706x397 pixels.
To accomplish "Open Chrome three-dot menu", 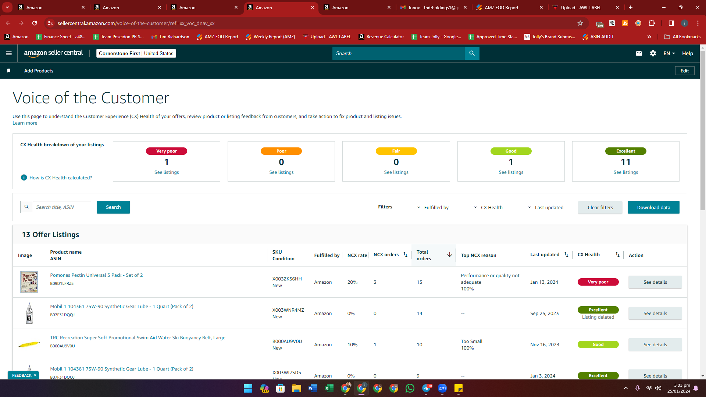I will (x=698, y=23).
